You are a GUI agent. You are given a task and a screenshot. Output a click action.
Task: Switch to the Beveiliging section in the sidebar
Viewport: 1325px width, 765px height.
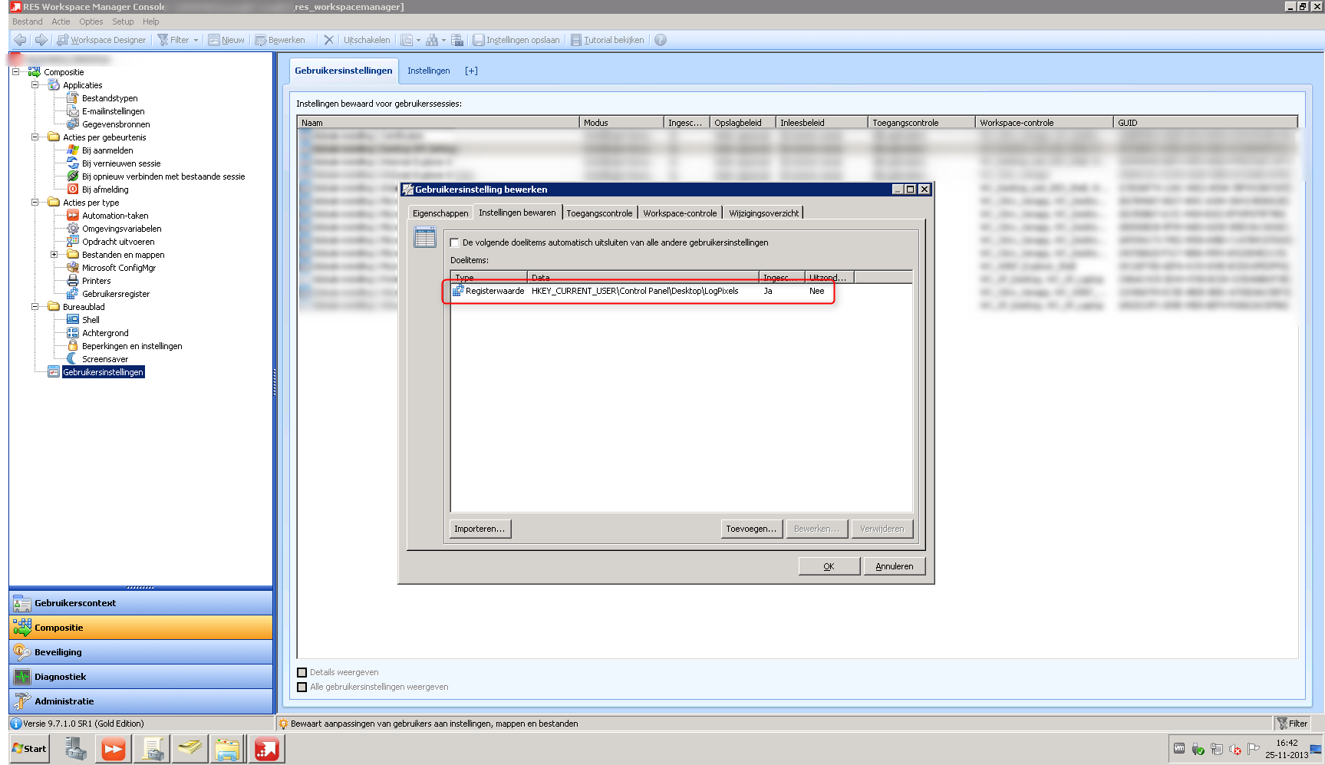[x=58, y=651]
